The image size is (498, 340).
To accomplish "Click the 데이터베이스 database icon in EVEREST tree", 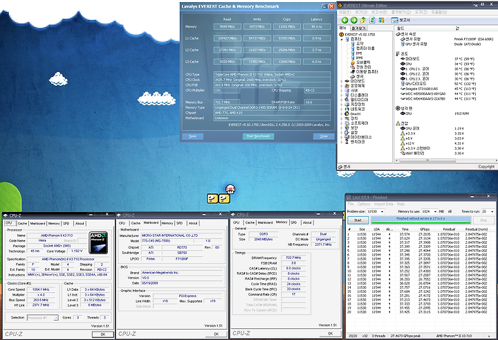I will (347, 137).
